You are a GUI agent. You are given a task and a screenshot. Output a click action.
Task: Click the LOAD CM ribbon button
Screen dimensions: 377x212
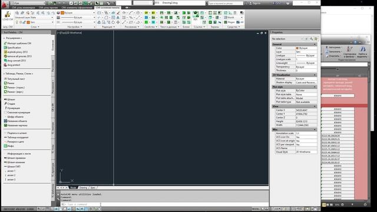(8, 16)
